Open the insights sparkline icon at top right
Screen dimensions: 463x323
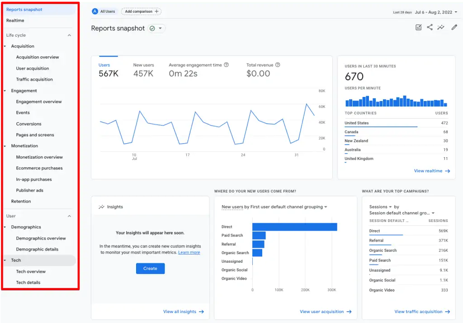click(x=441, y=28)
